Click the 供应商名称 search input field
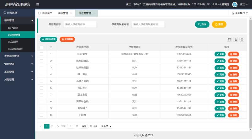The height and width of the screenshot is (139, 252). pyautogui.click(x=80, y=24)
